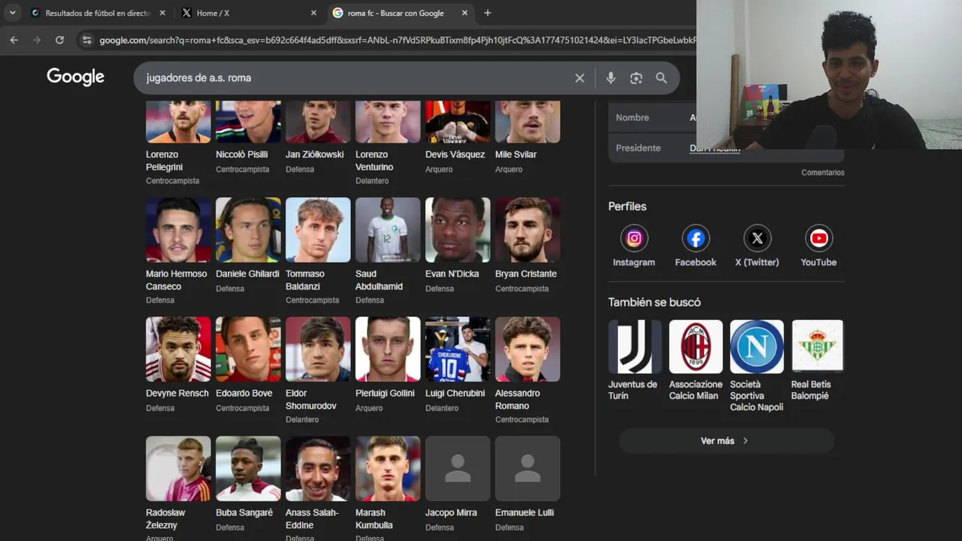This screenshot has width=962, height=541.
Task: Open the tab search dropdown arrow
Action: (x=12, y=13)
